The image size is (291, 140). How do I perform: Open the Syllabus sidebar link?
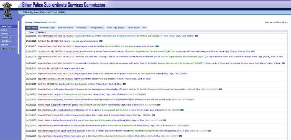click(5, 44)
